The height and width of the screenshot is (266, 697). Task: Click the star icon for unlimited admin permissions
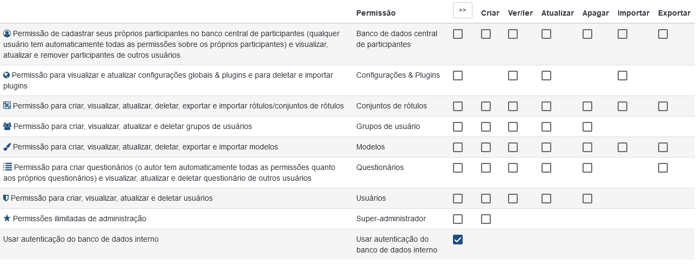click(x=7, y=219)
